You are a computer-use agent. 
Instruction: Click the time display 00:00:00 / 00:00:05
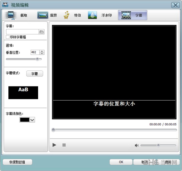click(x=163, y=124)
